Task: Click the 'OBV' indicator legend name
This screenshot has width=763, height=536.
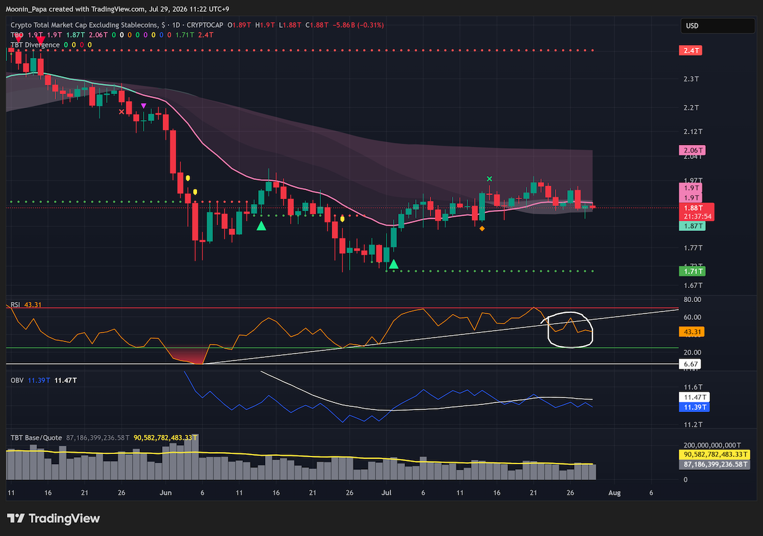Action: click(17, 380)
